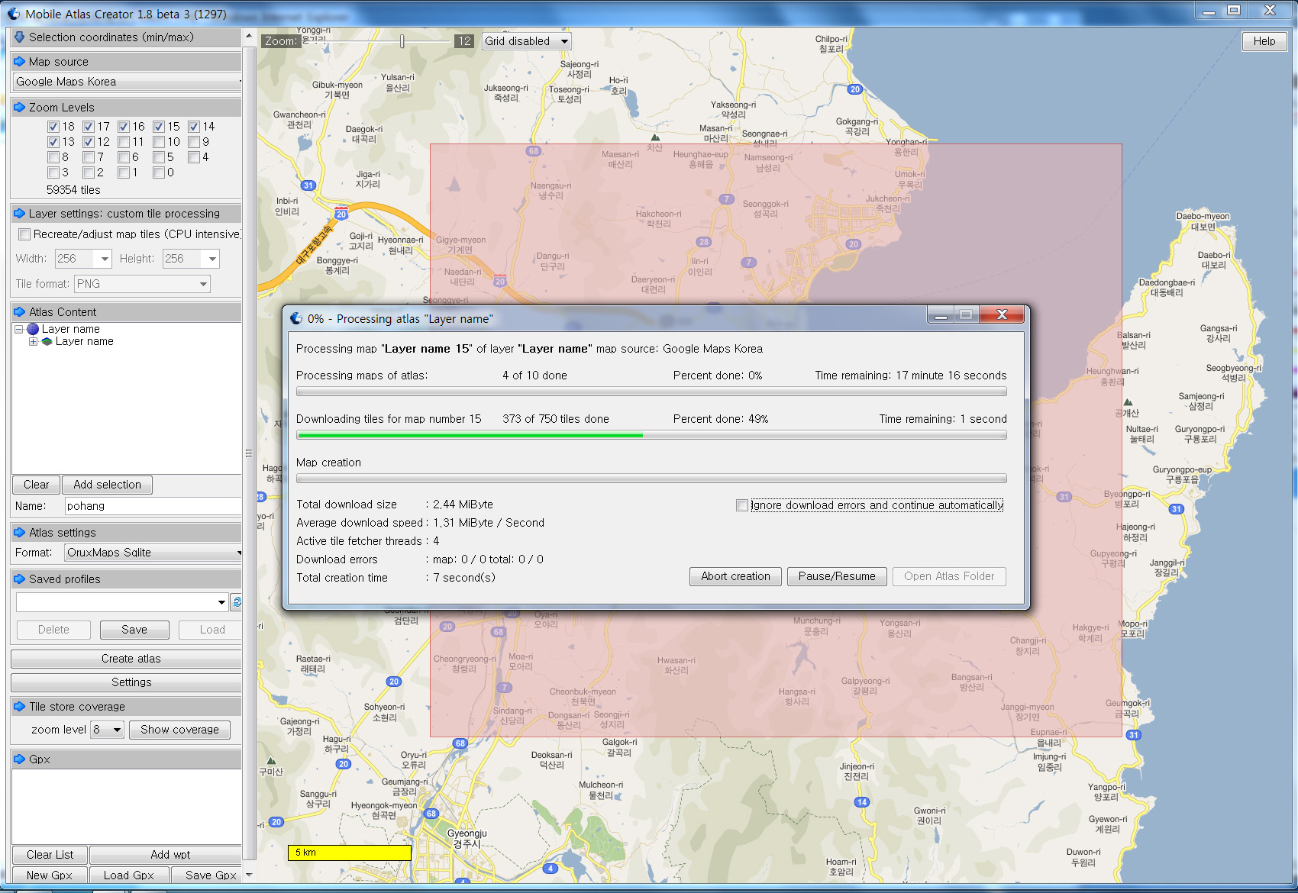1298x893 pixels.
Task: Expand the child Layer name layer node
Action: 33,341
